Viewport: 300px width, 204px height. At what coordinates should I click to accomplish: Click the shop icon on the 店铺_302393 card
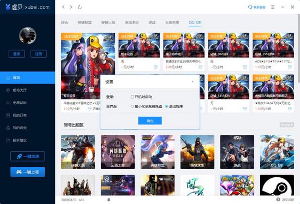[245, 67]
